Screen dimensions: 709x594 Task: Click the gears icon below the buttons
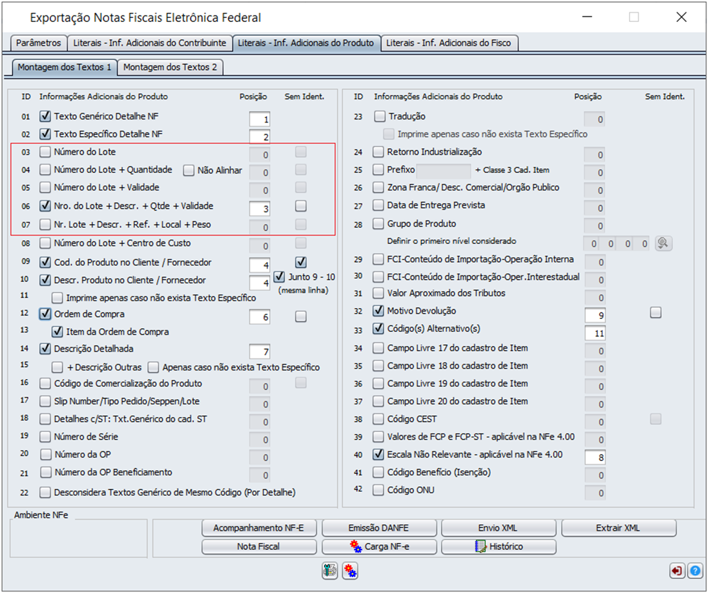pyautogui.click(x=350, y=571)
